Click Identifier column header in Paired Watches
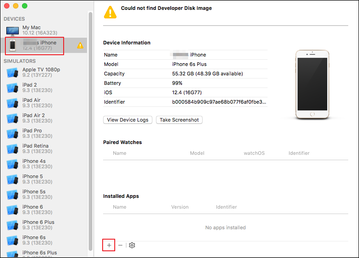Viewport: 359px width, 258px height. 299,153
